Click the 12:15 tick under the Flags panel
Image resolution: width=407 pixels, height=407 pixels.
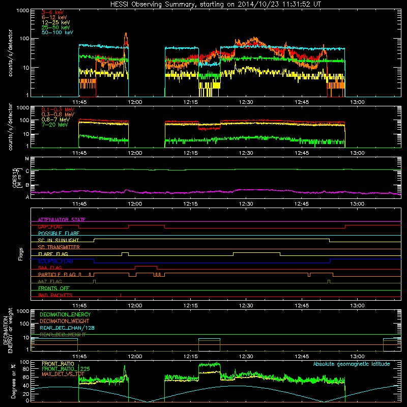pyautogui.click(x=190, y=306)
